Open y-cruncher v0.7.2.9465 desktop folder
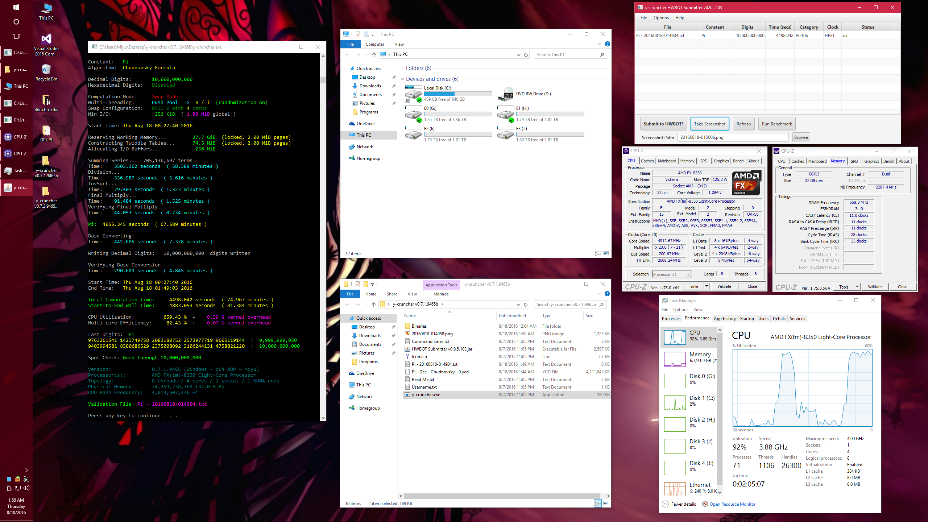 46,197
